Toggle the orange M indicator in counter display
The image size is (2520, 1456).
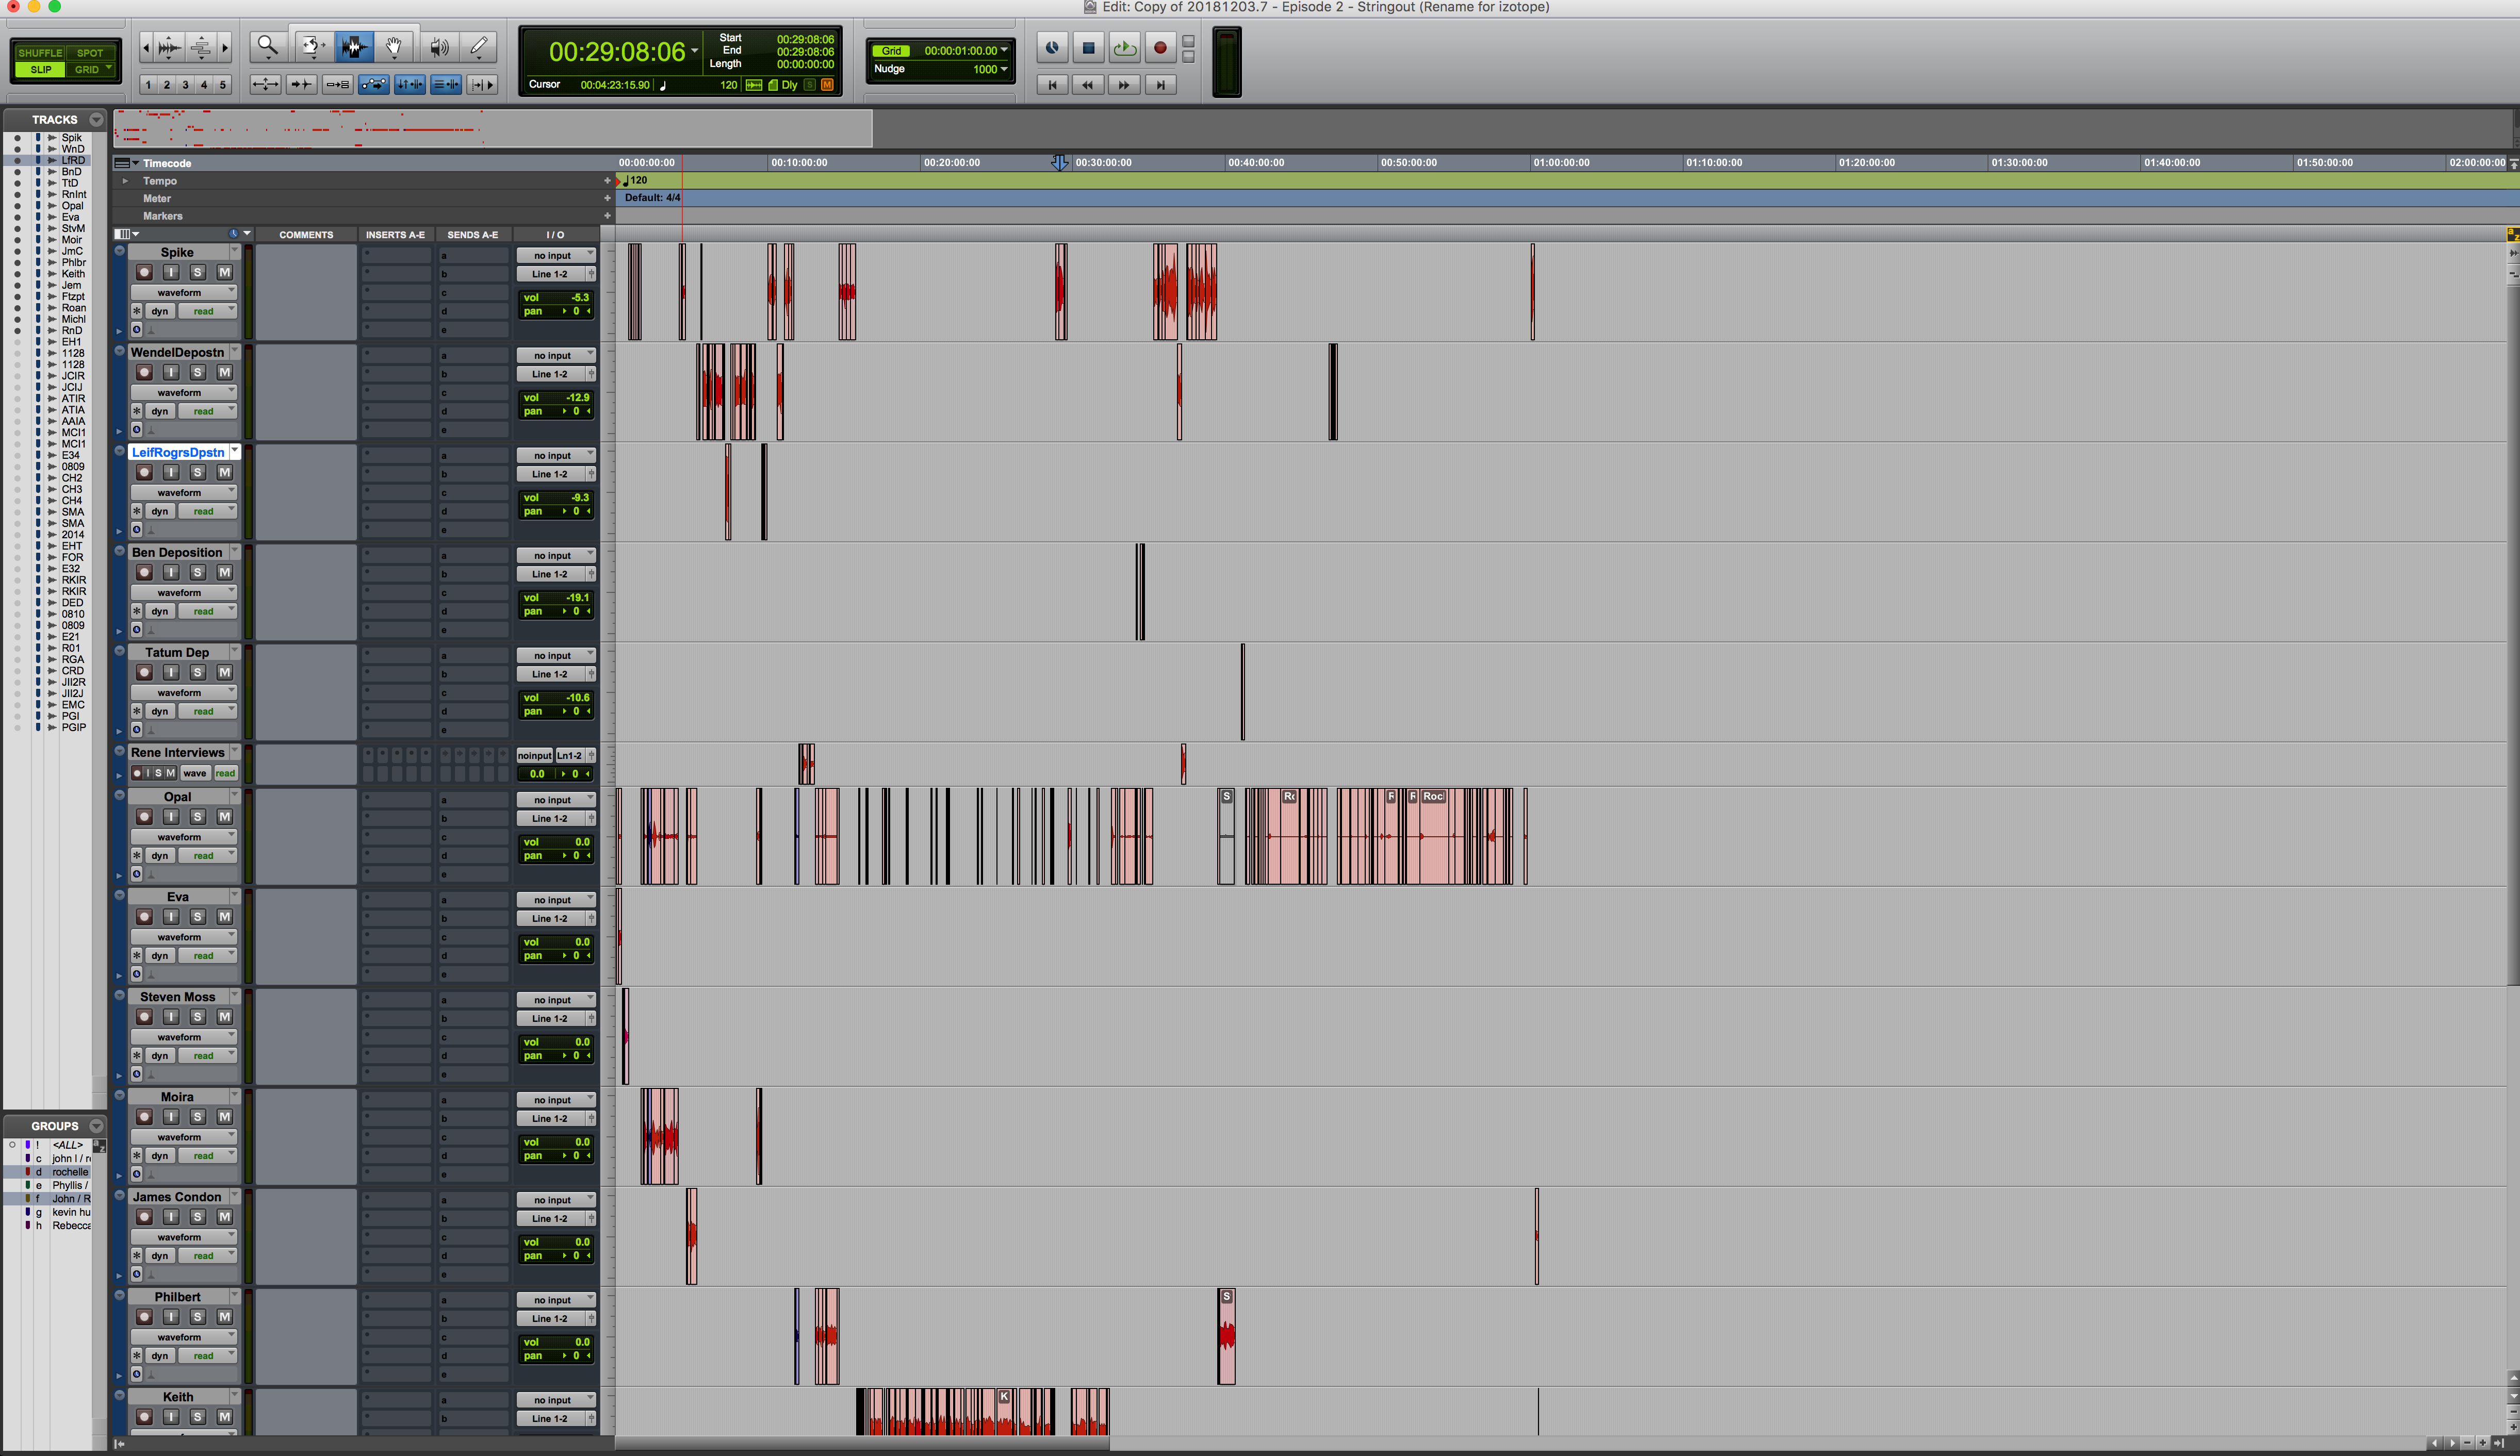tap(827, 85)
